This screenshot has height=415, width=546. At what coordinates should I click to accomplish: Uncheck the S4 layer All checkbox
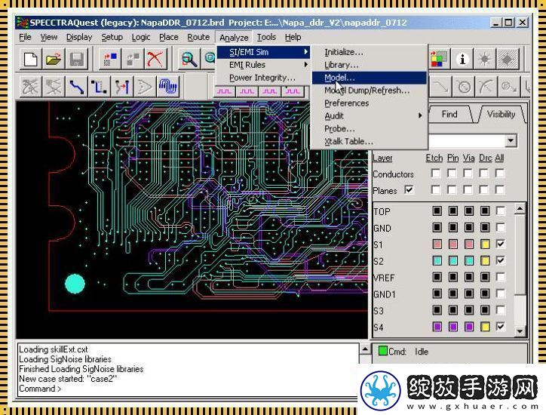(x=501, y=327)
